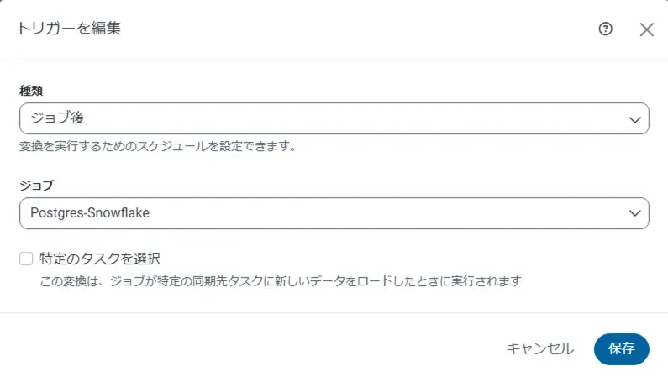Click blank footer area left of キャンセル
The image size is (668, 382).
(252, 348)
